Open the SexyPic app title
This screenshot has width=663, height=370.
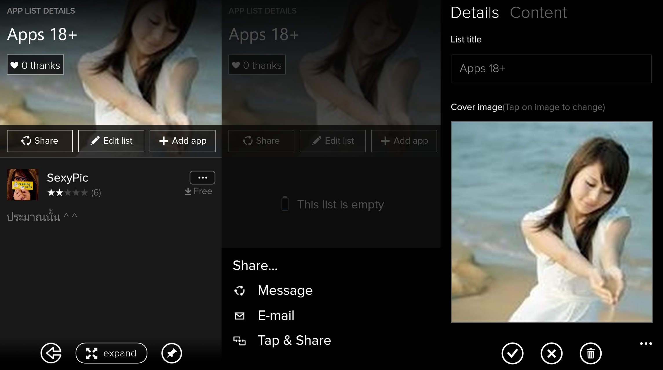point(67,178)
